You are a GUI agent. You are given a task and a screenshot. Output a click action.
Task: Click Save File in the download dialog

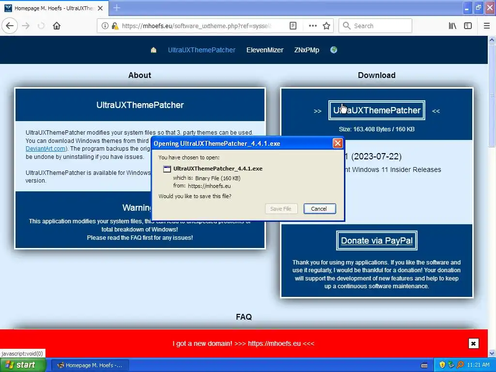coord(281,209)
